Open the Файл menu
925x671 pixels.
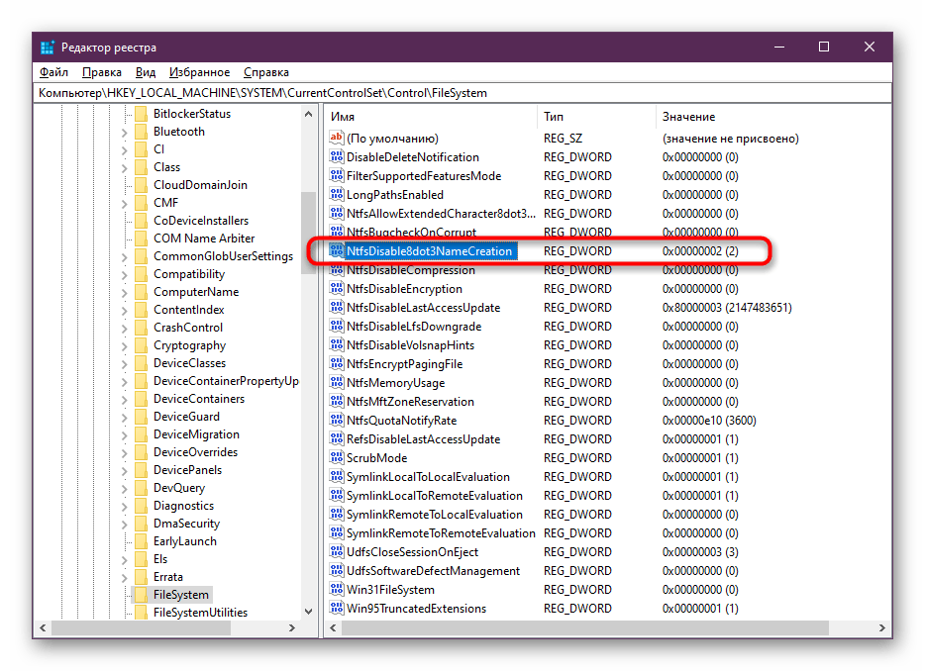53,72
